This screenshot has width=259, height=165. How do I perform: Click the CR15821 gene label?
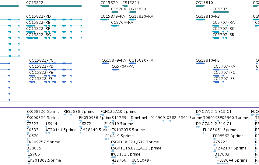tap(131, 3)
